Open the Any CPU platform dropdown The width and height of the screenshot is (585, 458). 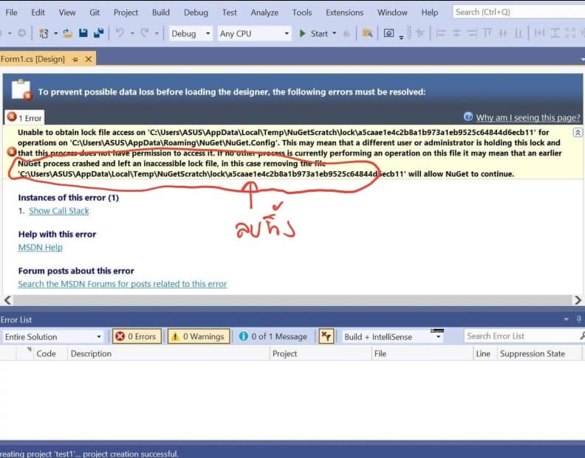(287, 34)
